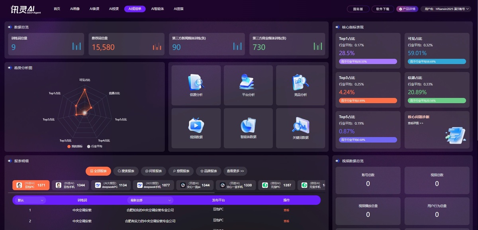Open the 信源分析 icon tile
Screen dimensions: 478x230
196,82
